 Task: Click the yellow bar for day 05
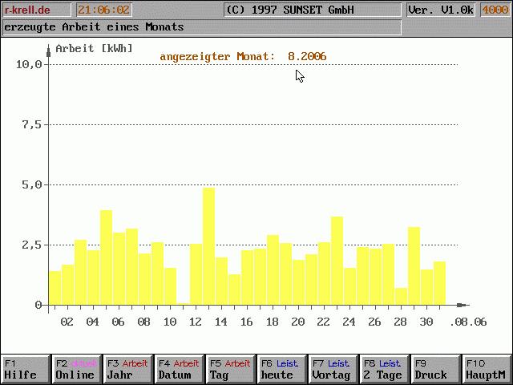[106, 257]
